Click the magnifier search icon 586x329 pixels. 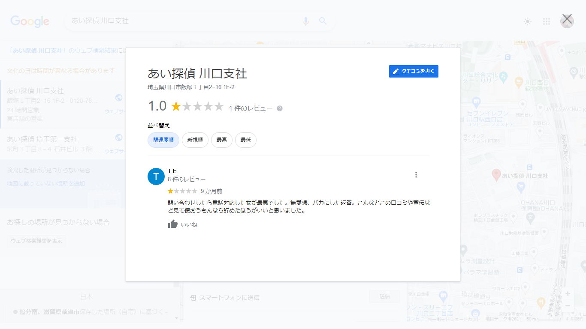(x=323, y=21)
